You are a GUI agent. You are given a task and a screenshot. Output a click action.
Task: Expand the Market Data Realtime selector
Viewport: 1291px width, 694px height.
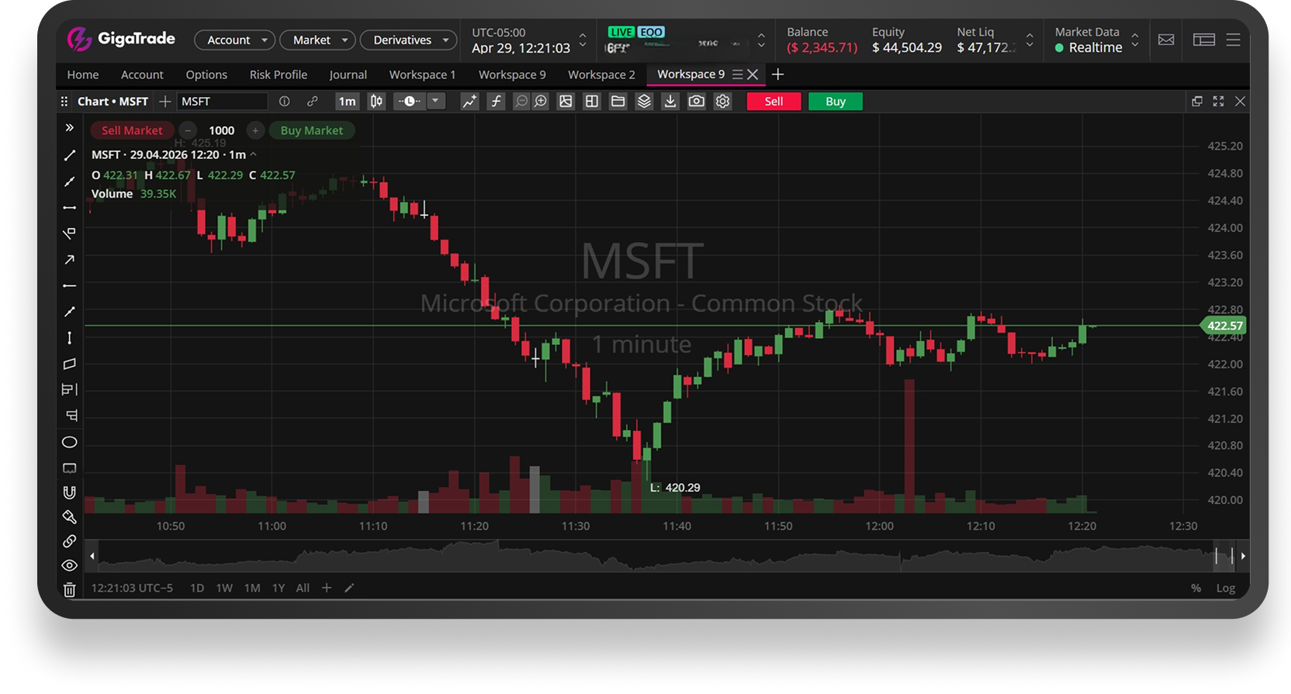[x=1135, y=40]
